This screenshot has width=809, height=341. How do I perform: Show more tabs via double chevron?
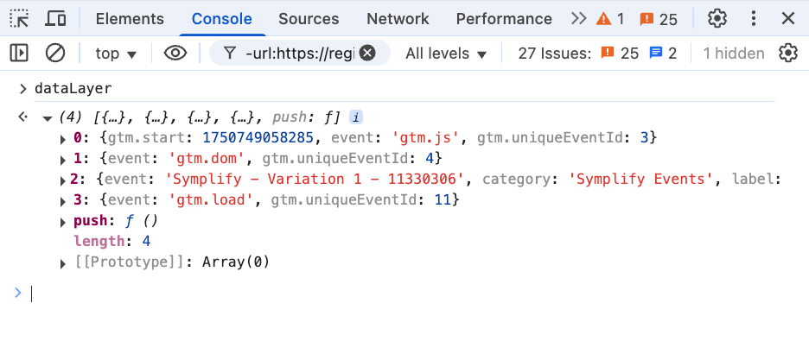(579, 19)
